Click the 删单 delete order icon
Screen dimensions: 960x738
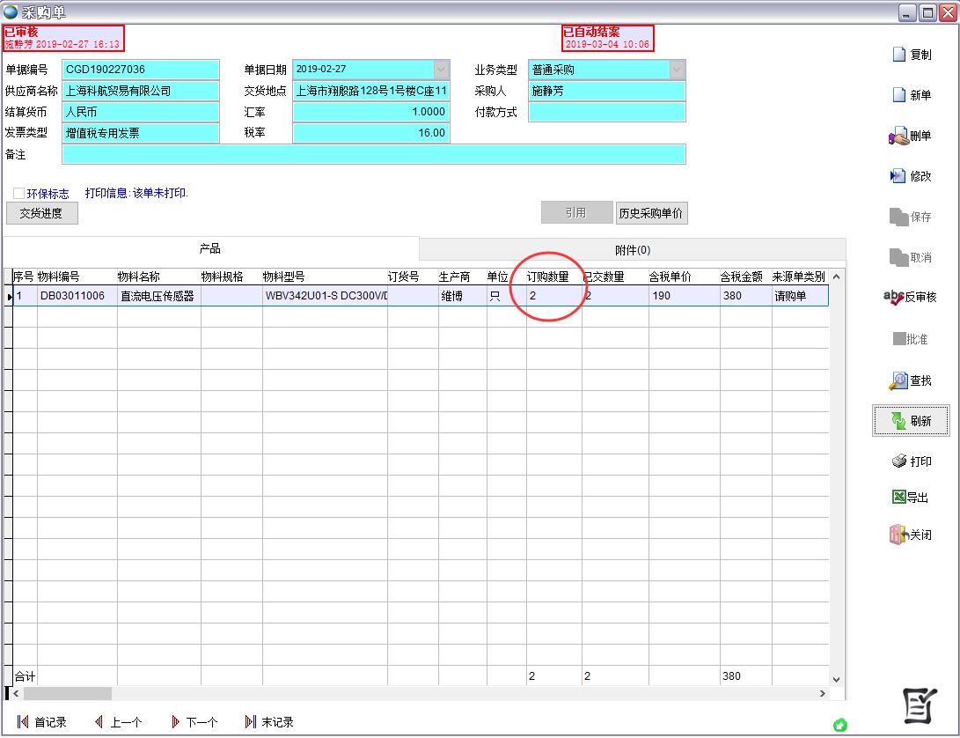[898, 137]
